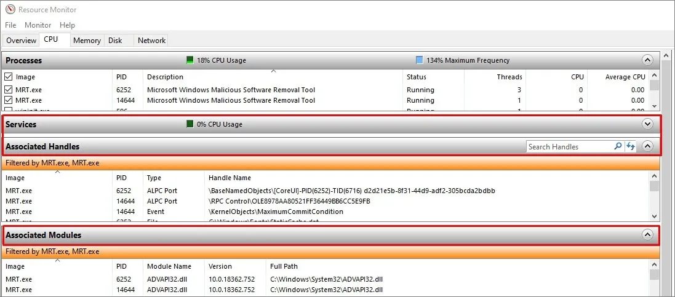Click the Associated Modules header title
675x297 pixels.
click(x=43, y=235)
